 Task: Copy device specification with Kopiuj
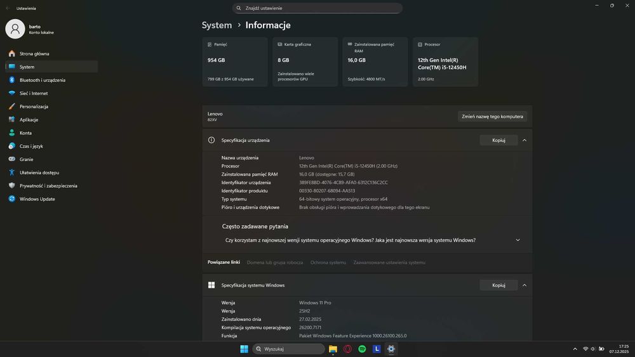[498, 140]
